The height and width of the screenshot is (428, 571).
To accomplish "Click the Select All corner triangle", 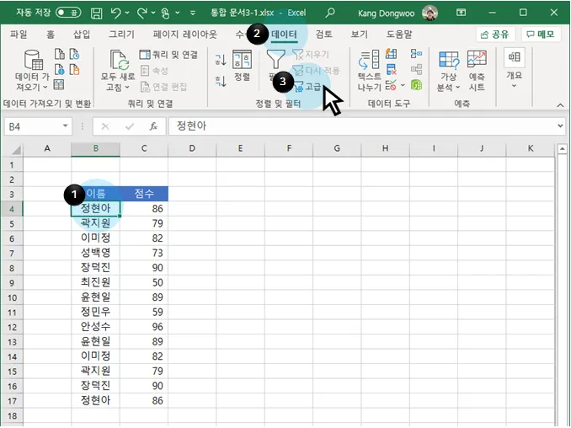I will (16, 149).
